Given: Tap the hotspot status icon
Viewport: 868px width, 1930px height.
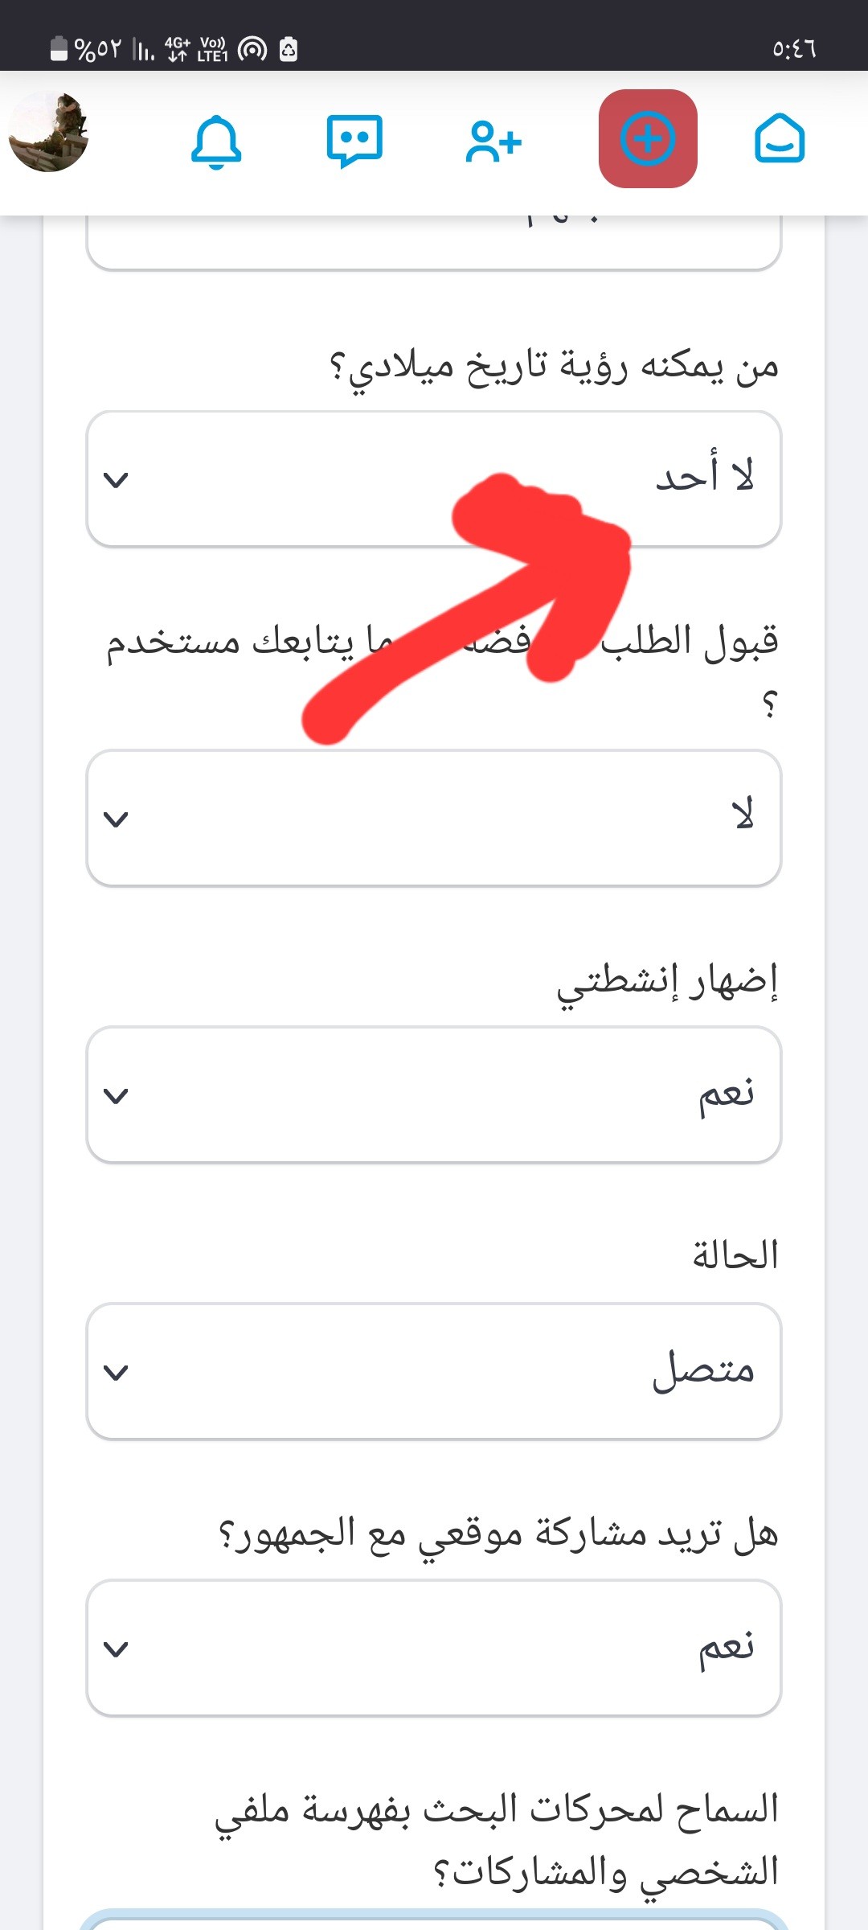Looking at the screenshot, I should coord(252,50).
